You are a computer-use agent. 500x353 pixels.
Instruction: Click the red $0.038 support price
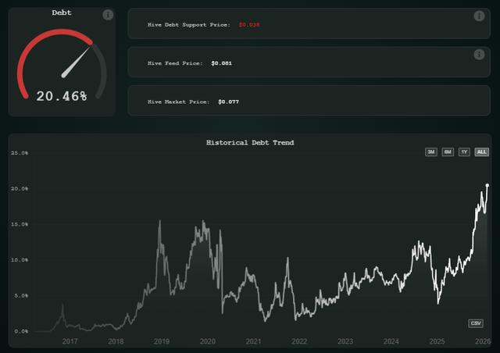[249, 25]
